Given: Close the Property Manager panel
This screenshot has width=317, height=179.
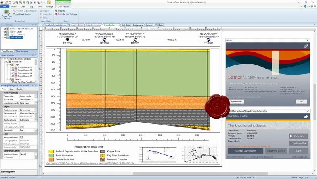Looking at the screenshot, I should point(36,85).
